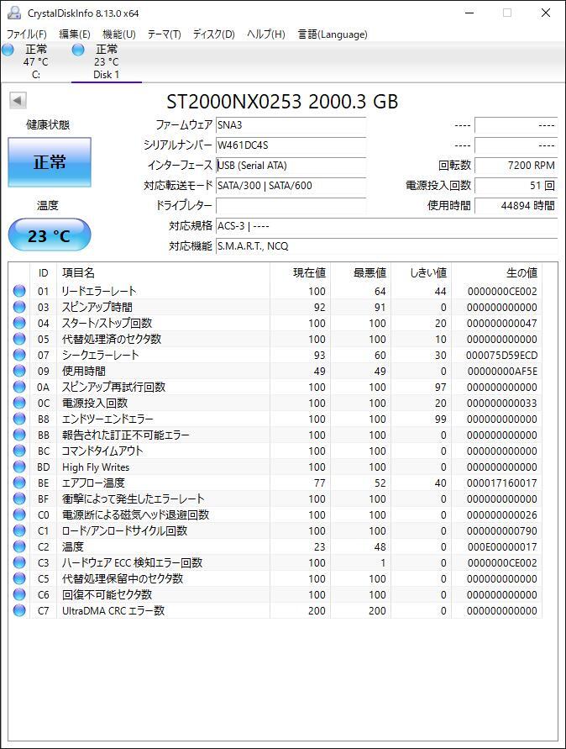Click the previous disk arrow button
The height and width of the screenshot is (749, 566).
18,101
